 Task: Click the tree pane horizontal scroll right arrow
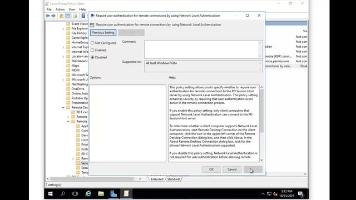(140, 179)
